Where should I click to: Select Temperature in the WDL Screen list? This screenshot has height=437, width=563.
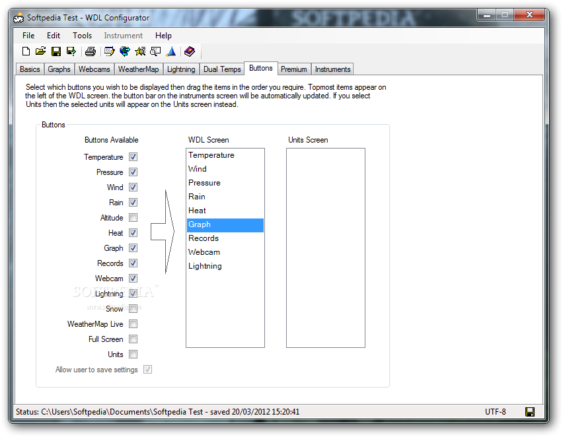point(225,155)
